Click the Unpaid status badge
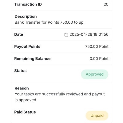Viewport: 123px width, 123px height. [97, 116]
